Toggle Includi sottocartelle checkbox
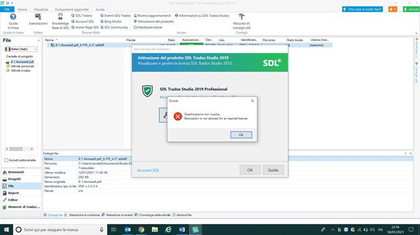 [7, 160]
